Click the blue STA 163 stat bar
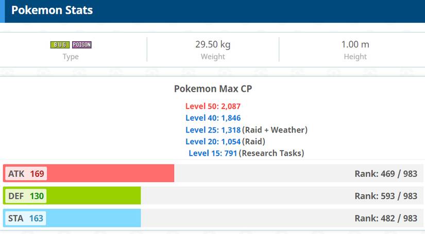Screen dimensions: 425x234 pyautogui.click(x=72, y=218)
